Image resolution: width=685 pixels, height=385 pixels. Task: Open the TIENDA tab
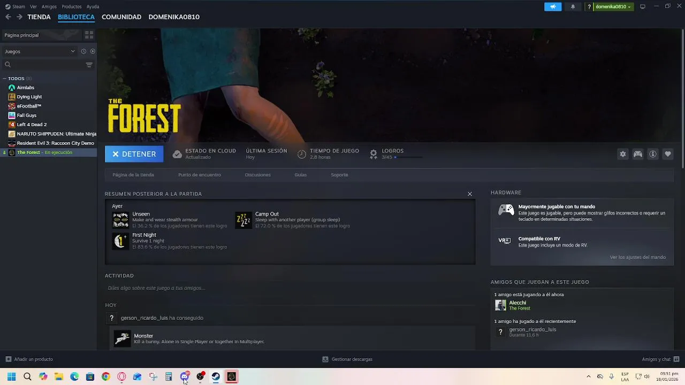pos(39,17)
